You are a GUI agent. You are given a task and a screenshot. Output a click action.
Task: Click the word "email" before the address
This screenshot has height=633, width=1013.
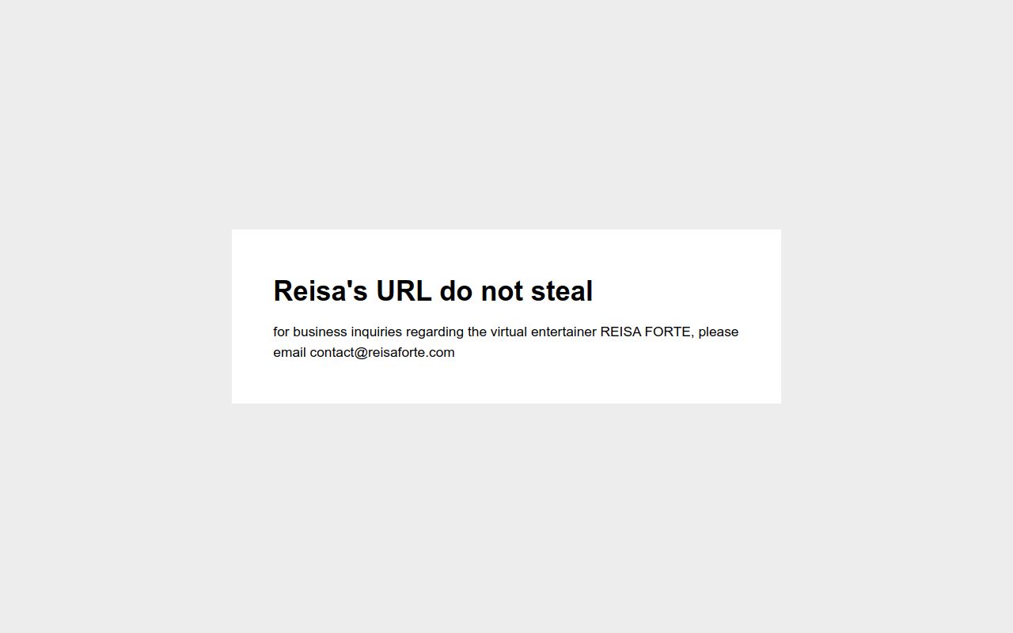coord(290,353)
